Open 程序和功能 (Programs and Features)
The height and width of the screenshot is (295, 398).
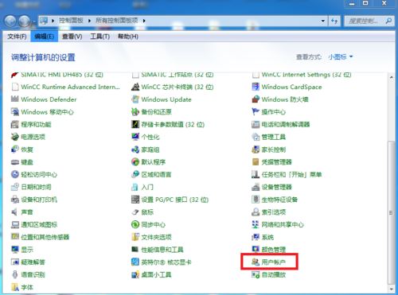click(31, 124)
